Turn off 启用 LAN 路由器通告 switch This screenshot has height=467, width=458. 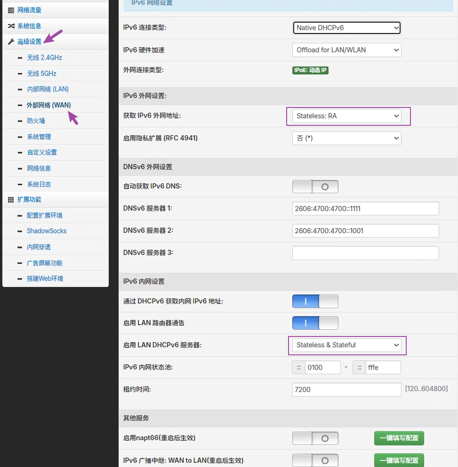point(315,323)
